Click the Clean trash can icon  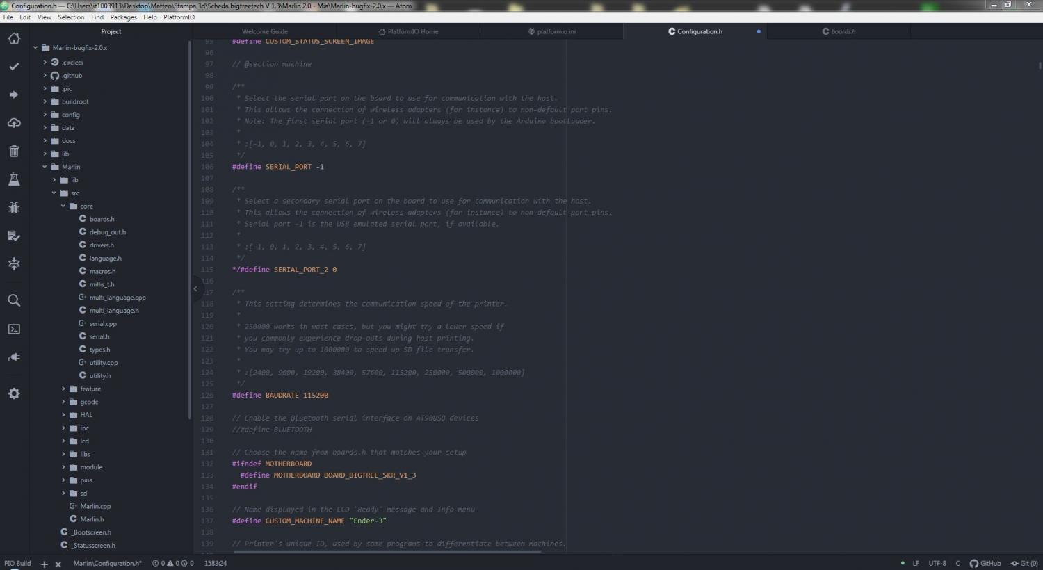14,151
